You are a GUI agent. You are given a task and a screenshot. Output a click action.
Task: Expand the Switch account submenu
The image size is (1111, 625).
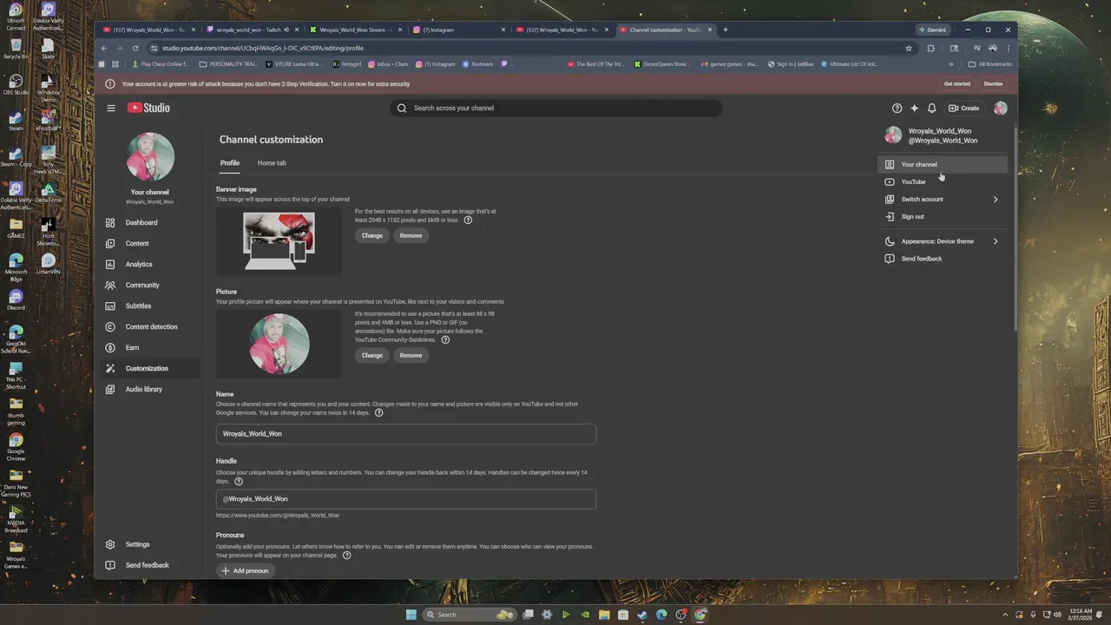942,200
